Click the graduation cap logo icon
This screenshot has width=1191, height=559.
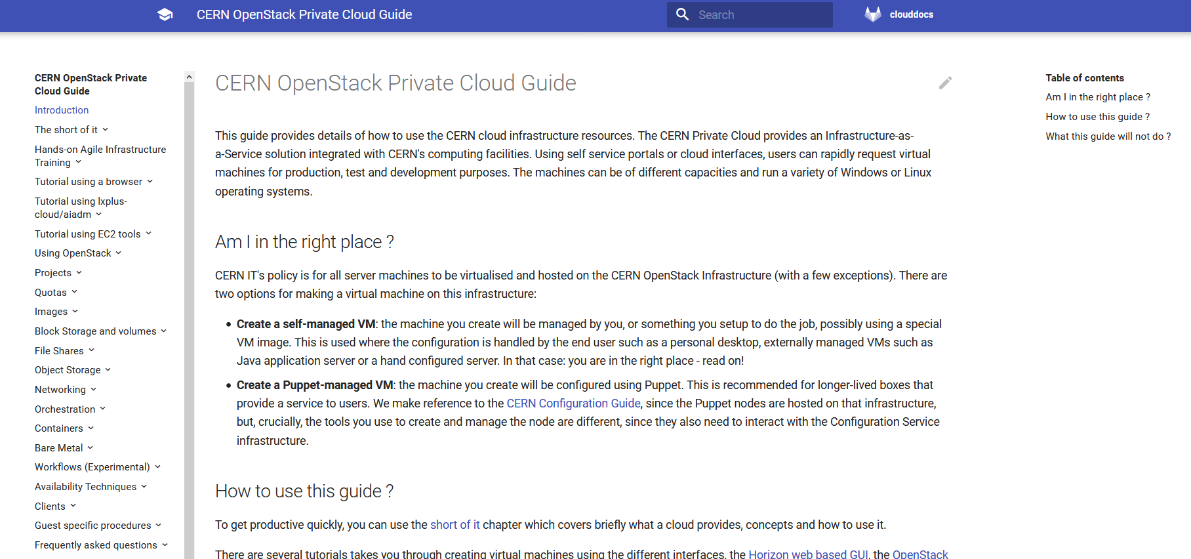[x=165, y=14]
